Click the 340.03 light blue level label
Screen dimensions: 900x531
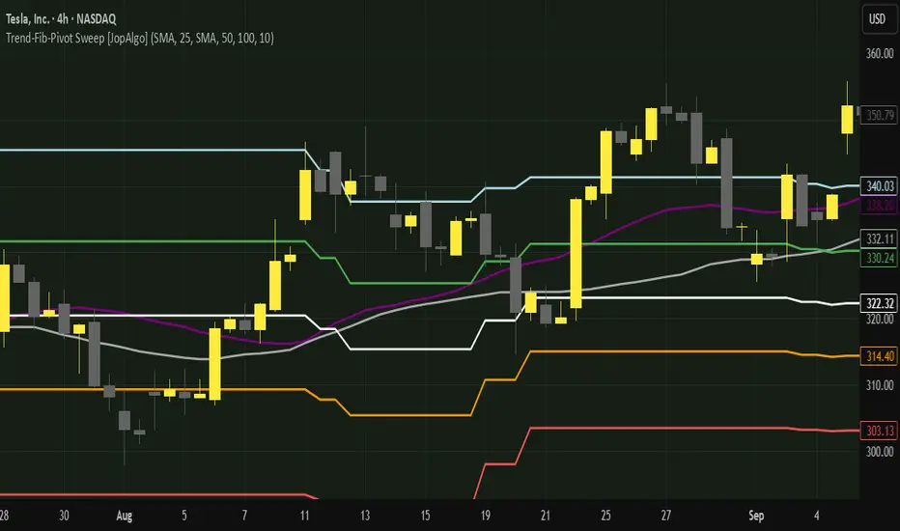(880, 186)
